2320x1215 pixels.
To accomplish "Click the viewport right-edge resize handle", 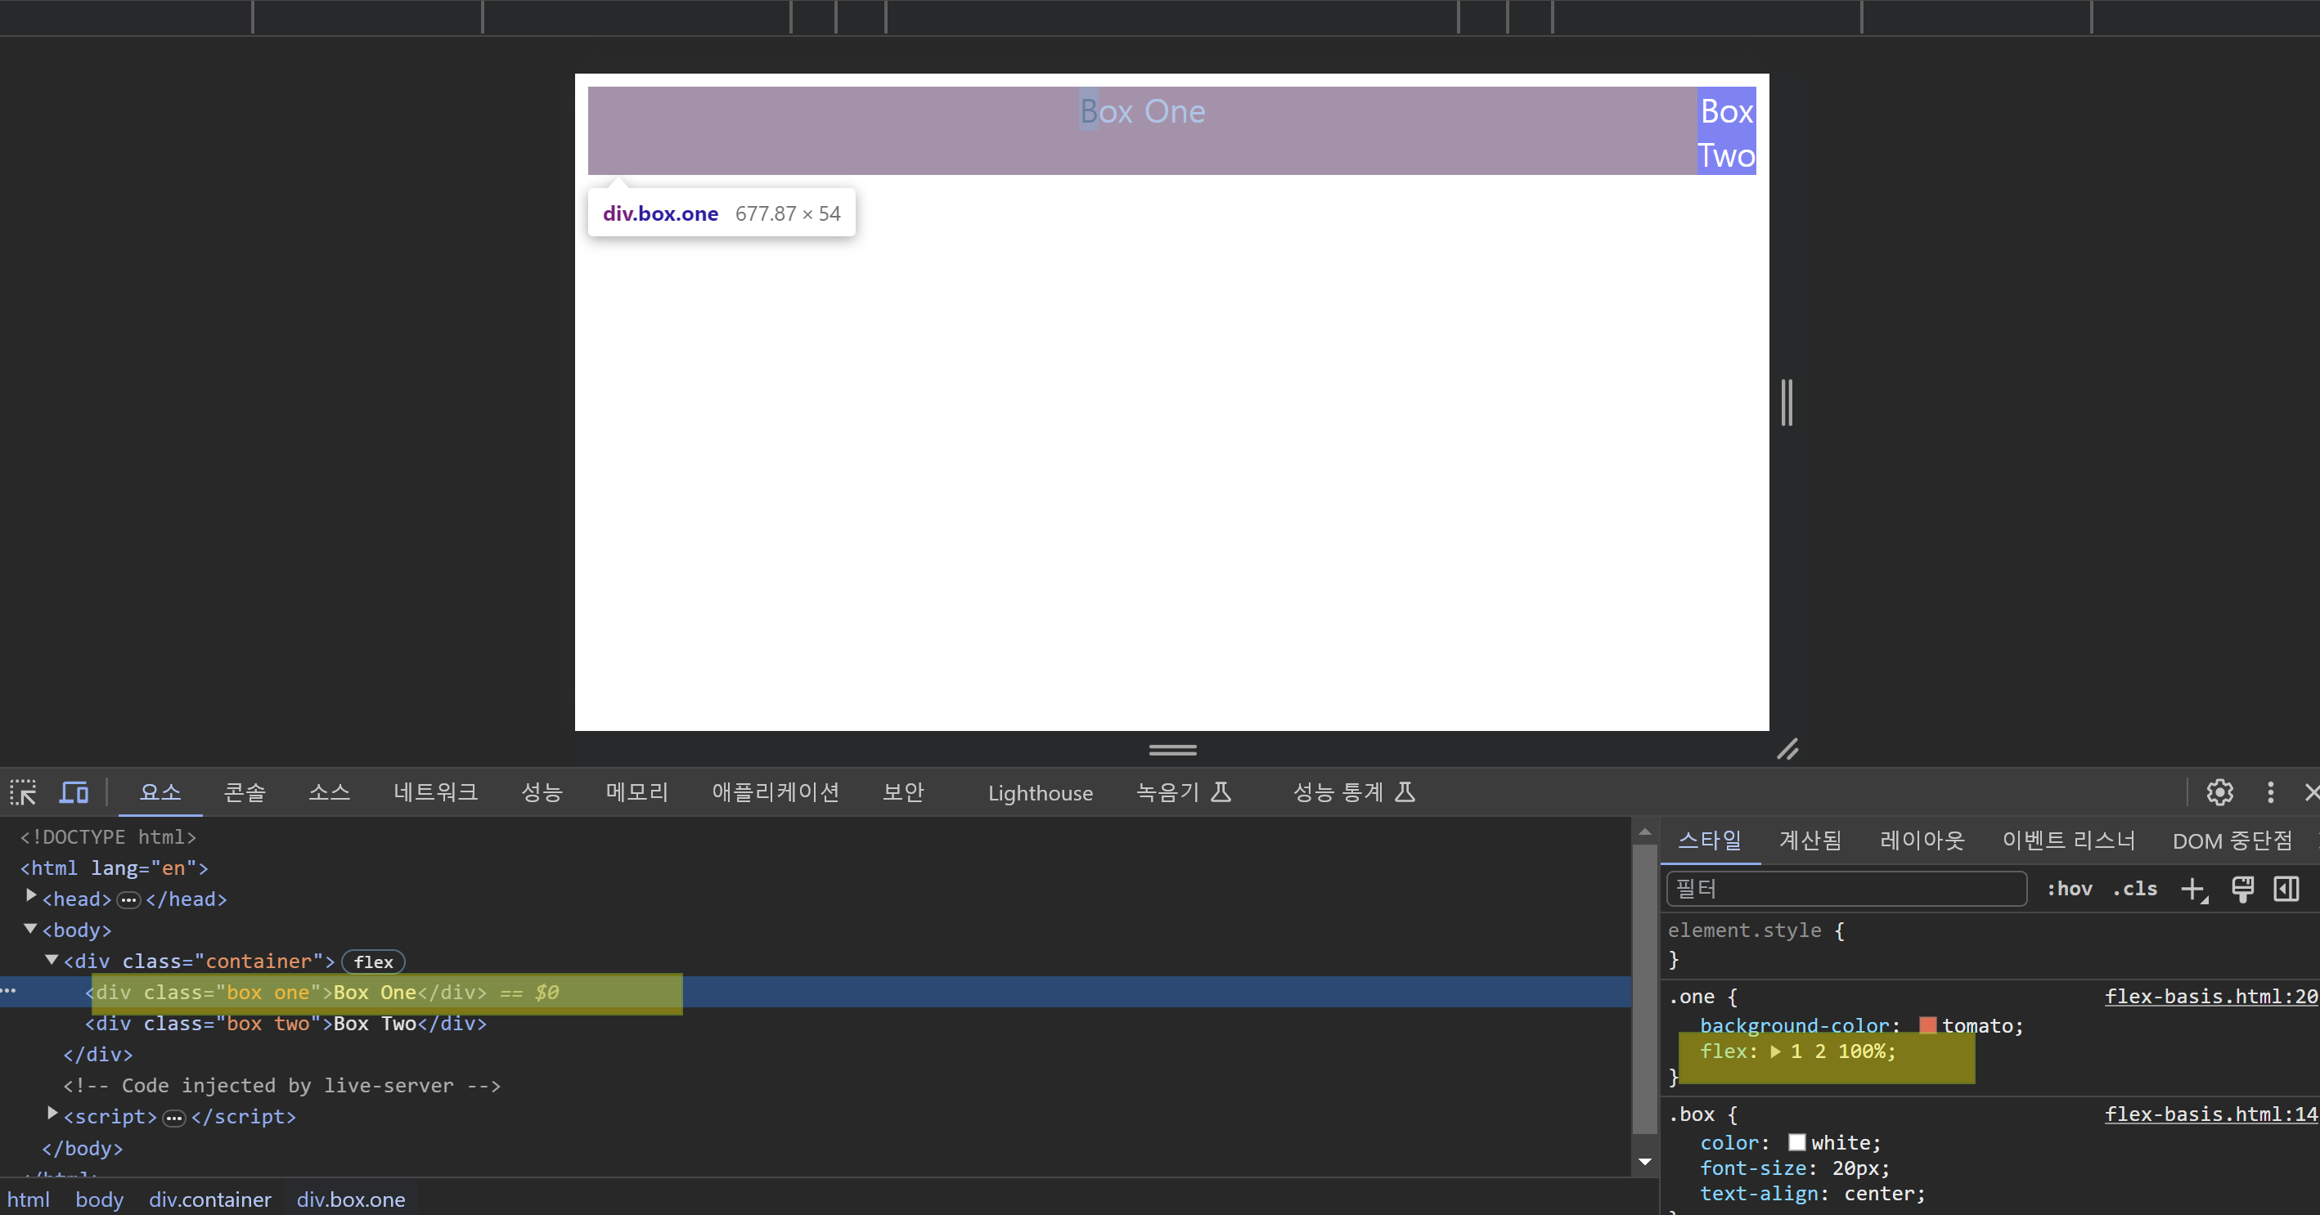I will [1787, 402].
